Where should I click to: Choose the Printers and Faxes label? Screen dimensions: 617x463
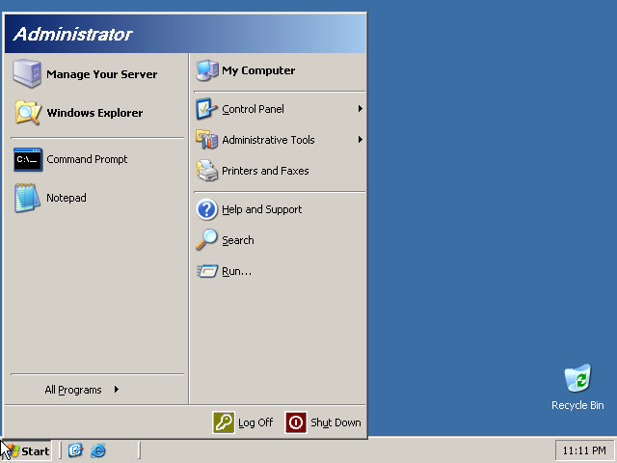click(265, 171)
